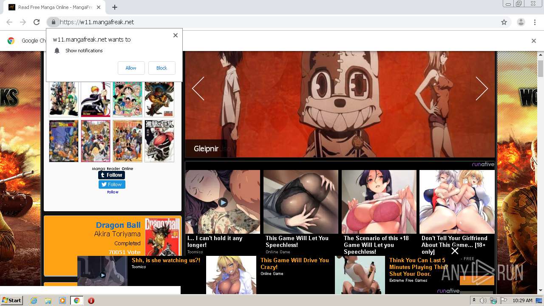Show previous slide with left carousel arrow

[x=198, y=88]
